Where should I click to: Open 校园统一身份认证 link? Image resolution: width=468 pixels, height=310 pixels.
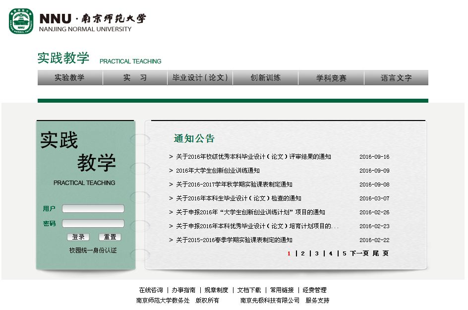click(x=93, y=250)
